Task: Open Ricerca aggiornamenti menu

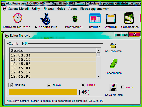Action: pos(95,9)
